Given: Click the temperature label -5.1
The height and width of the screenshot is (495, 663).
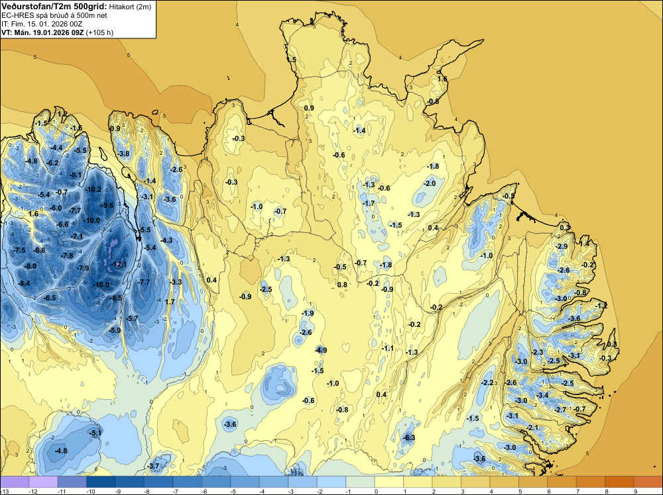Looking at the screenshot, I should [95, 433].
